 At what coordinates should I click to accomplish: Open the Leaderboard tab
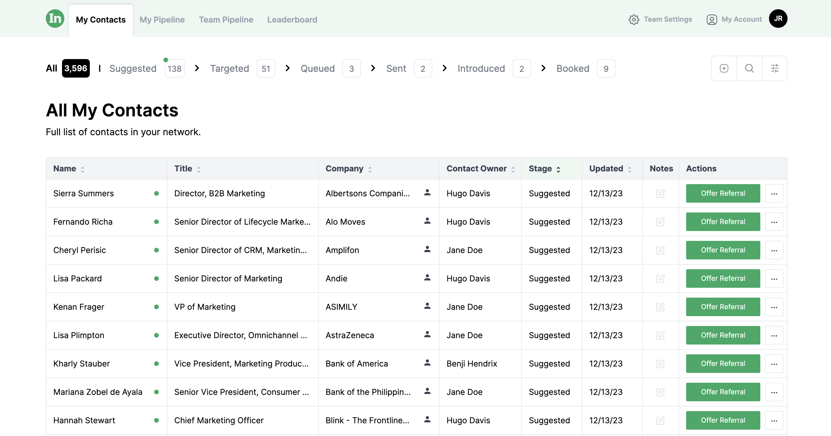click(292, 20)
